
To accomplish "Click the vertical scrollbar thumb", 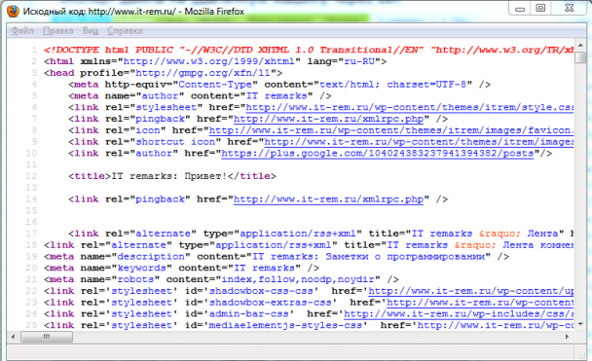I will pos(580,57).
